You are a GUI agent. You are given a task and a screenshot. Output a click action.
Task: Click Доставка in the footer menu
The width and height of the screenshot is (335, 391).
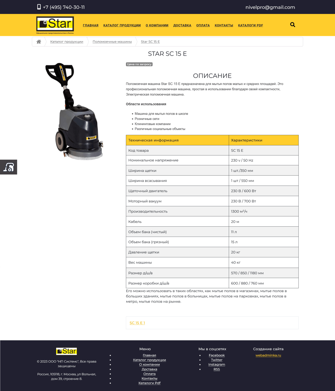coord(149,369)
